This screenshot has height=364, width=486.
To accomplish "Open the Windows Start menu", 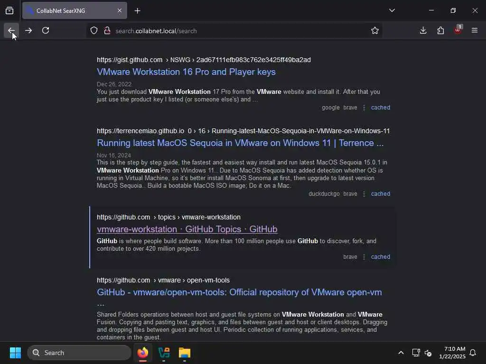I will point(15,353).
